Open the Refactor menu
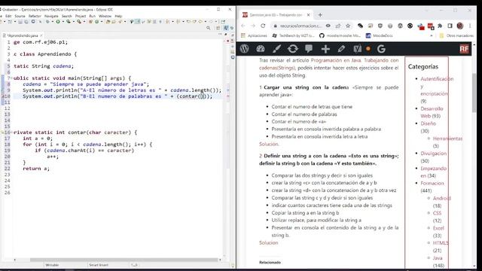This screenshot has height=271, width=482. [35, 16]
